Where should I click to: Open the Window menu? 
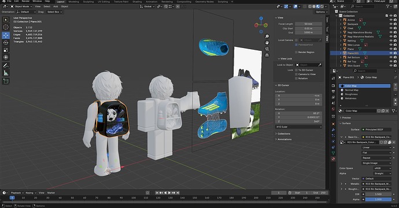[37, 1]
